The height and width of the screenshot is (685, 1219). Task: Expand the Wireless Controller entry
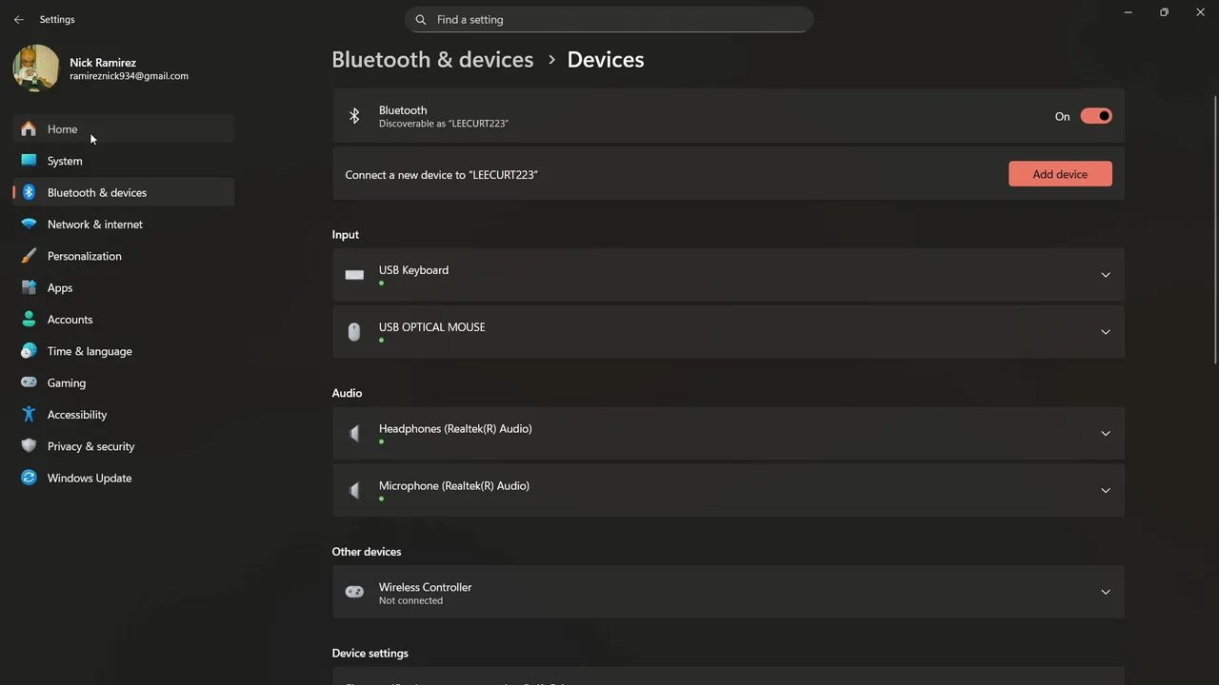[x=1105, y=592]
